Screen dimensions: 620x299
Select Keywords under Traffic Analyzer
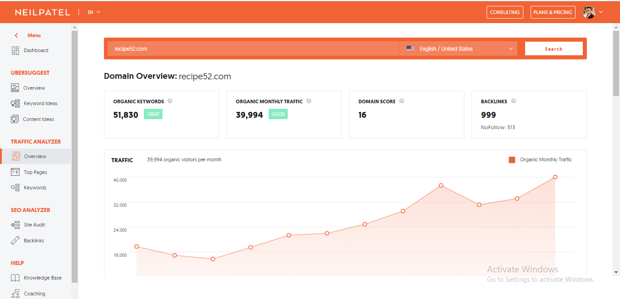point(35,188)
